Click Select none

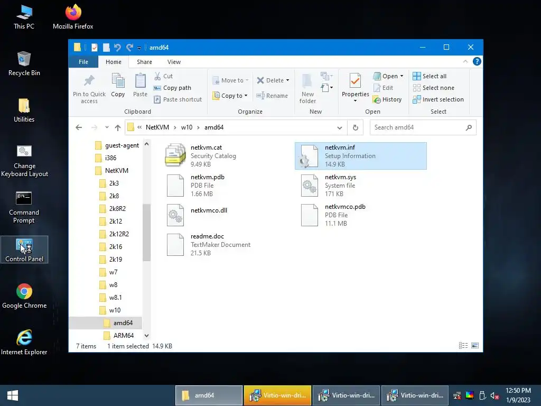[x=434, y=88]
